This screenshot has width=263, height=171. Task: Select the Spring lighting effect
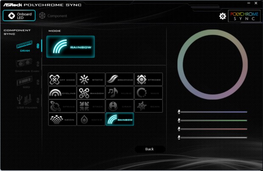pos(62,106)
